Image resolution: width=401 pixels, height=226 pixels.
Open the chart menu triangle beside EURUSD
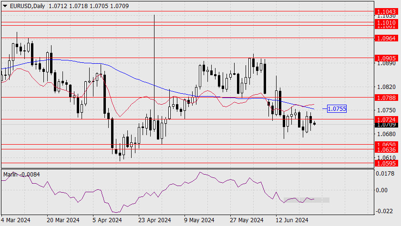click(5, 6)
